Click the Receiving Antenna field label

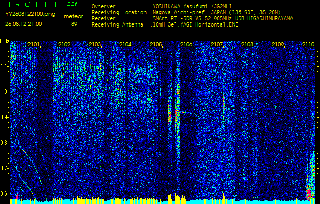coord(118,25)
